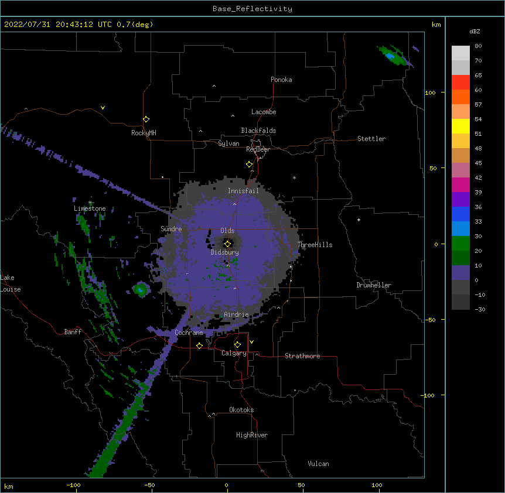
Task: Select the Didsbury map label
Action: click(x=224, y=252)
